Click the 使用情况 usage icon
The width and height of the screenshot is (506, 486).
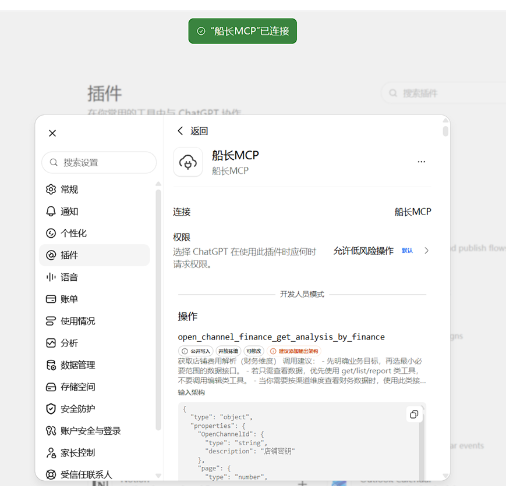point(51,321)
